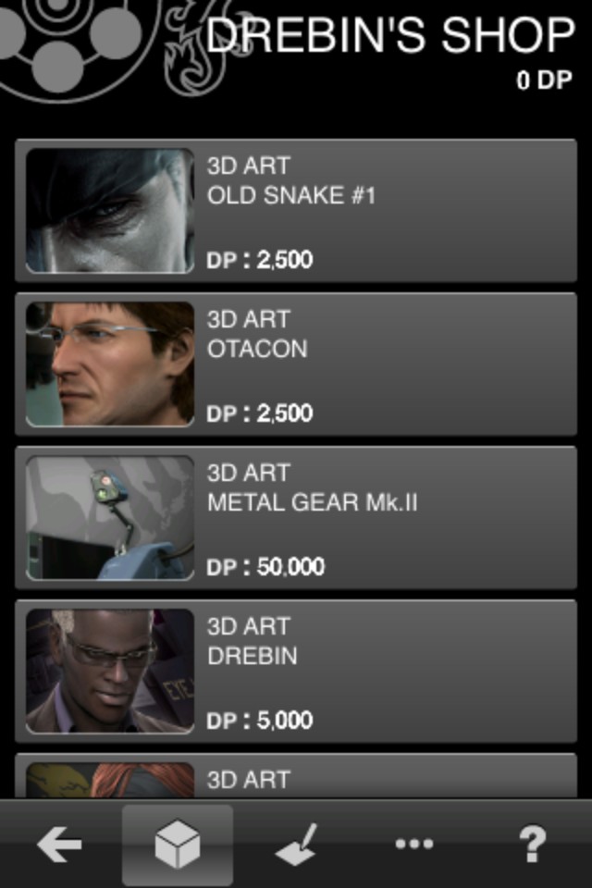Open the METAL GEAR Mk.II item title
The height and width of the screenshot is (888, 592).
point(312,502)
